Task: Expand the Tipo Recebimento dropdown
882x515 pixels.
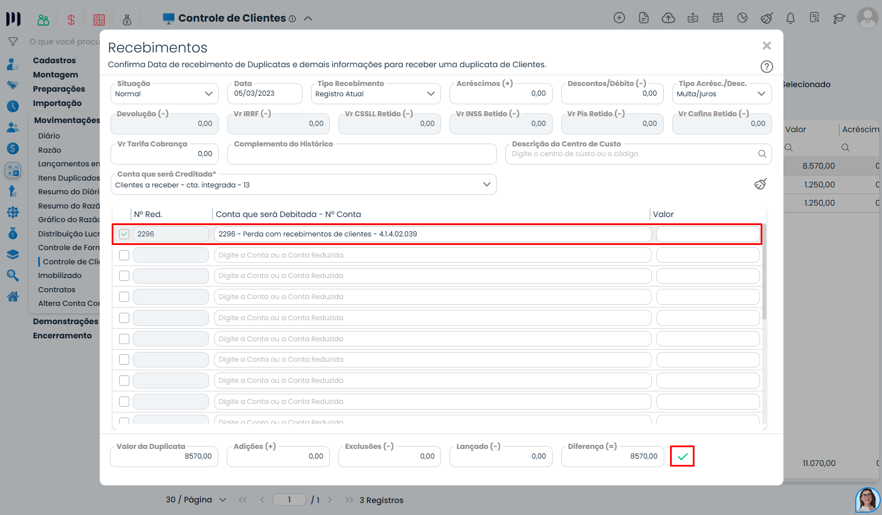Action: (375, 94)
